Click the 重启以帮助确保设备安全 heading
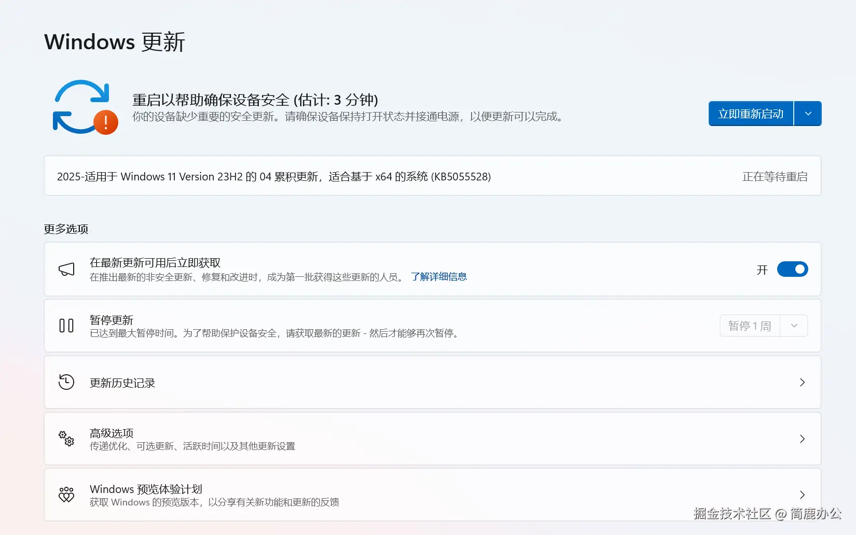Image resolution: width=856 pixels, height=535 pixels. pos(255,100)
